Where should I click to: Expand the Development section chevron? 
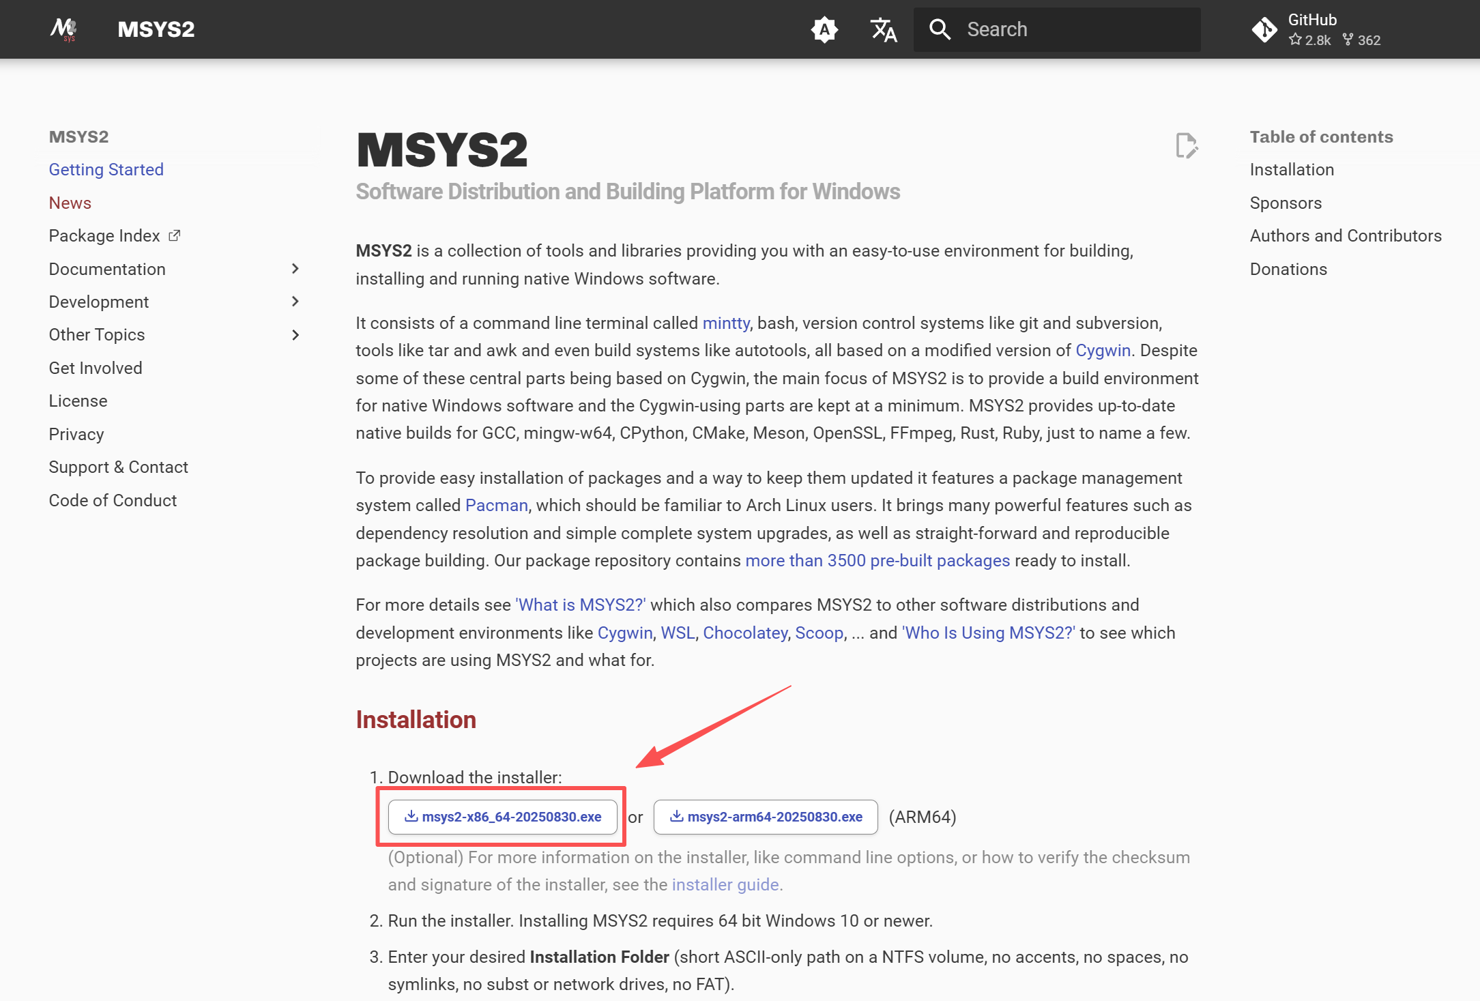(295, 302)
